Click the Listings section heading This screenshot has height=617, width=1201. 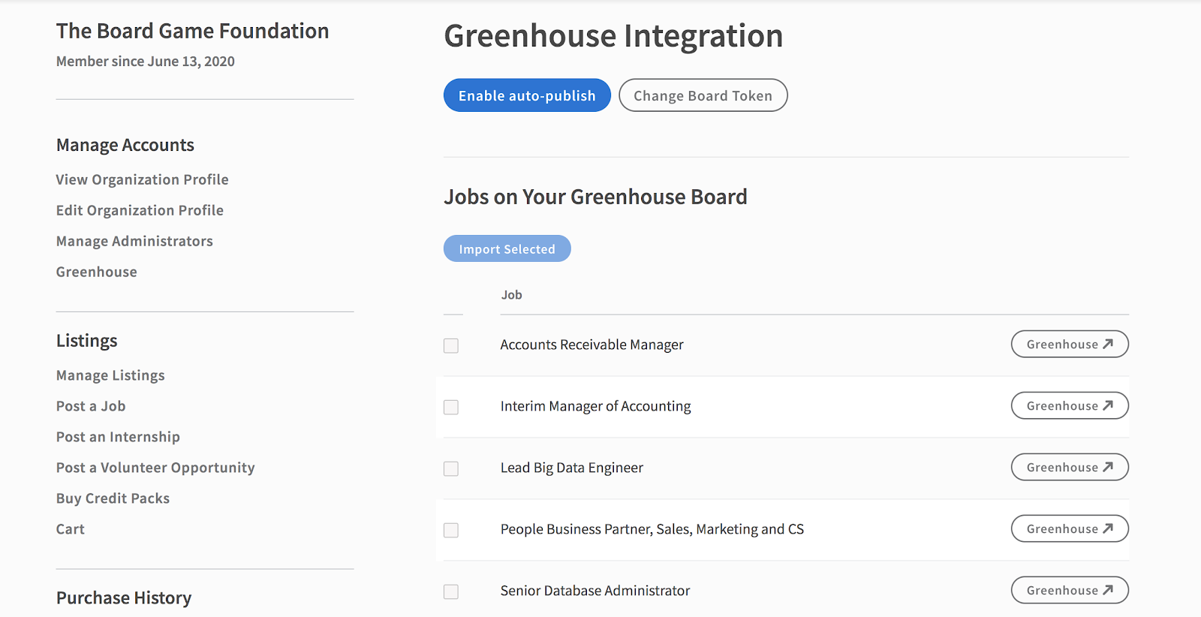pyautogui.click(x=87, y=341)
